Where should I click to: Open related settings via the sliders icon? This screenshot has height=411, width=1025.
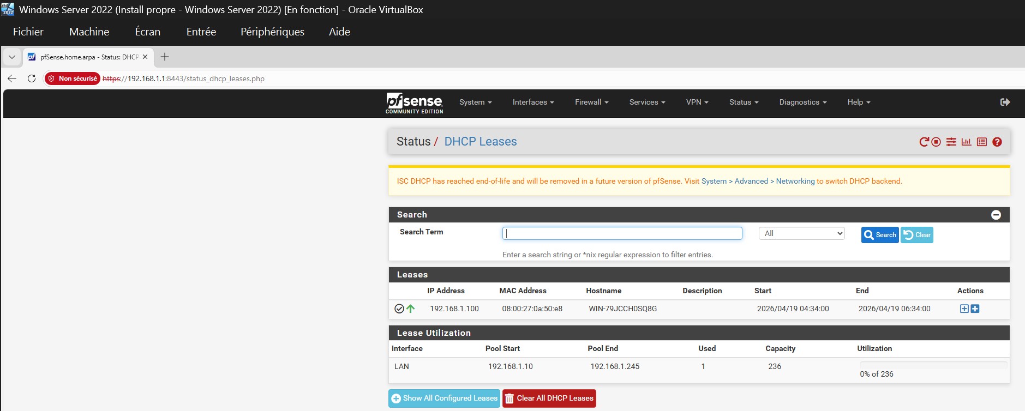click(951, 142)
